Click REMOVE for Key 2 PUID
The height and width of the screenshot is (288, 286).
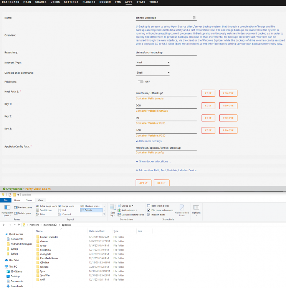click(x=228, y=118)
